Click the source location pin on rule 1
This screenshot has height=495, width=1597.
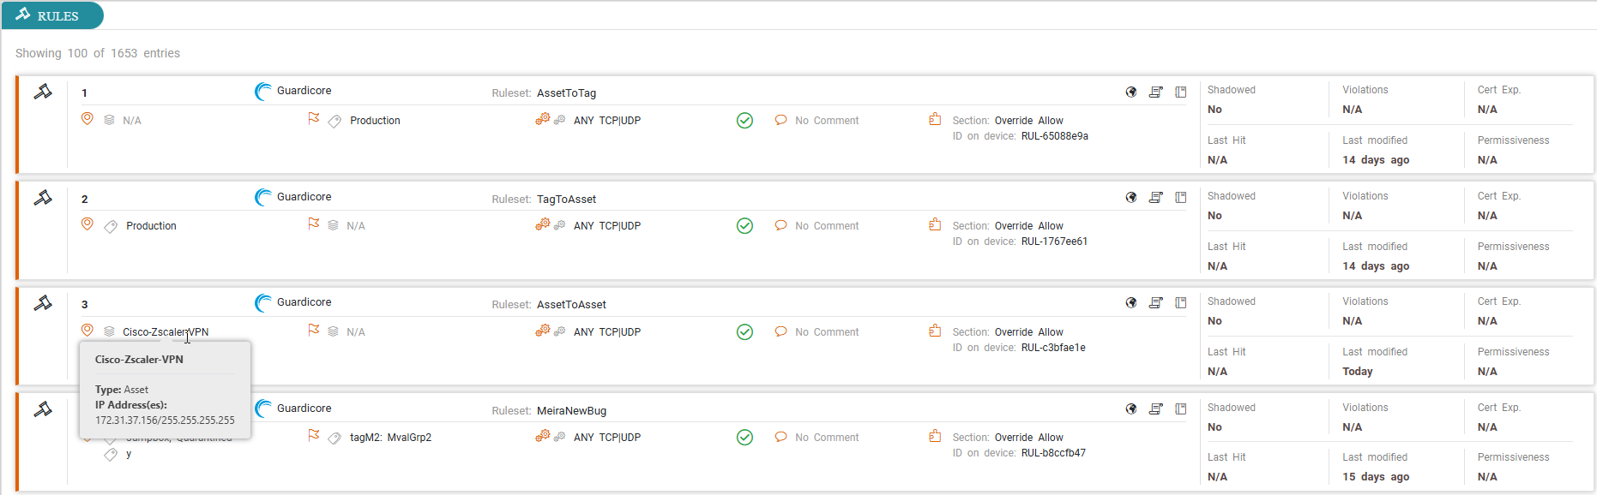click(x=87, y=119)
